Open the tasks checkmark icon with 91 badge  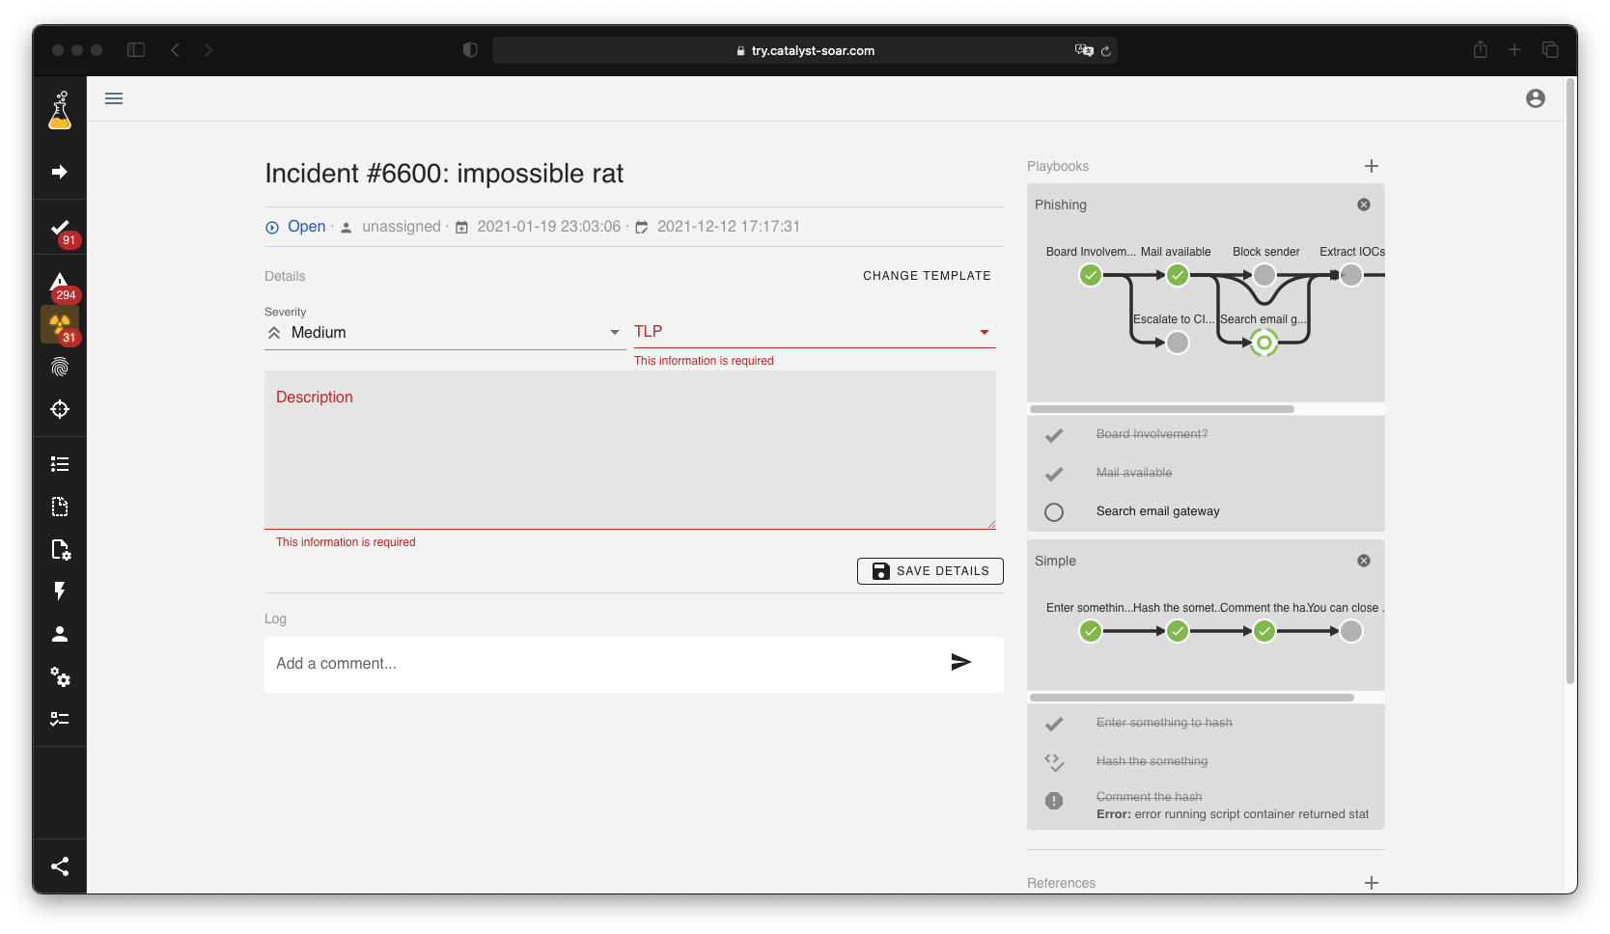click(60, 229)
